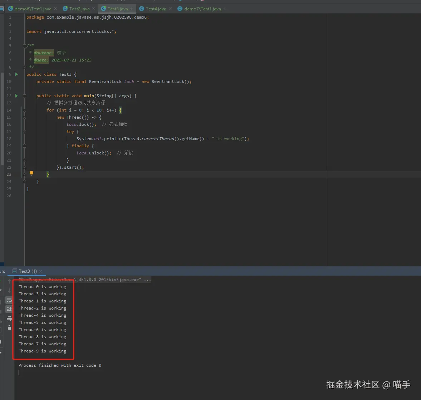Image resolution: width=421 pixels, height=400 pixels.
Task: Click the package declaration line
Action: pyautogui.click(x=88, y=17)
